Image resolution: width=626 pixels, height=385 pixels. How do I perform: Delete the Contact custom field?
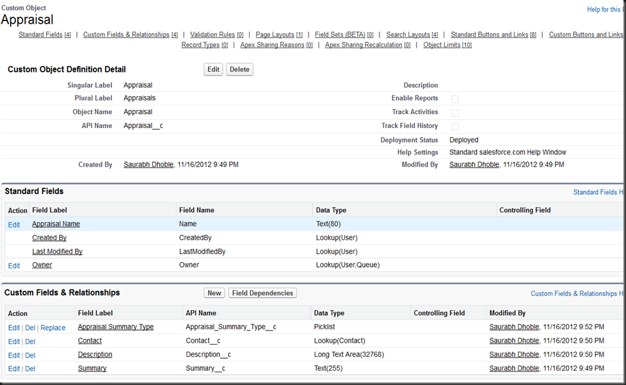30,342
